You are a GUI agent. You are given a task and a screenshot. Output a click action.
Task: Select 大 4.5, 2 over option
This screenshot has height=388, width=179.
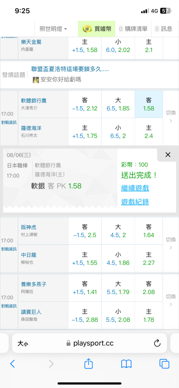click(x=118, y=231)
